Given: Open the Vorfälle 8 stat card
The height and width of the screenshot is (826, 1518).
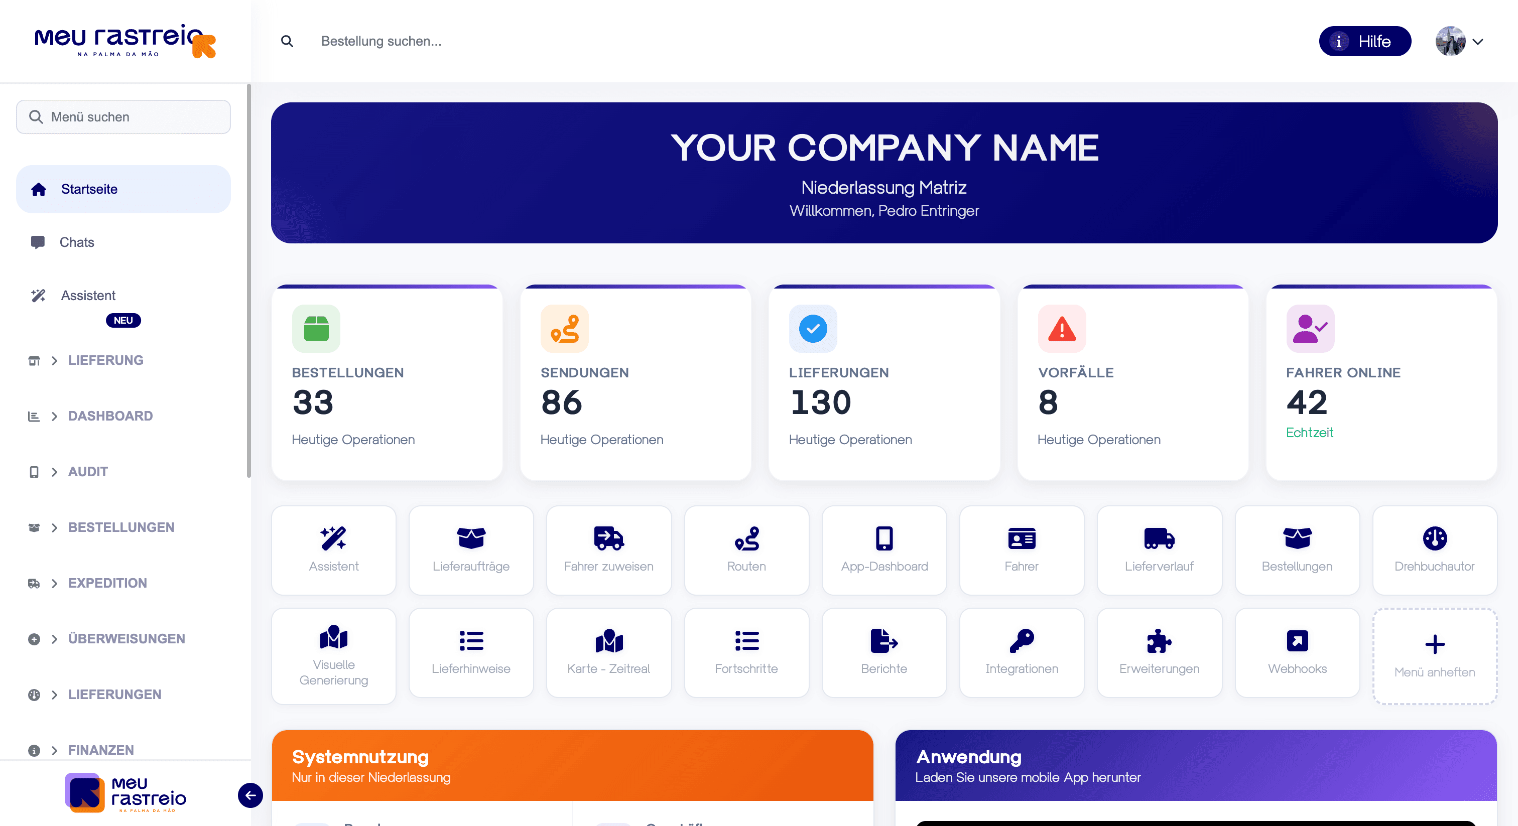Looking at the screenshot, I should click(1132, 382).
